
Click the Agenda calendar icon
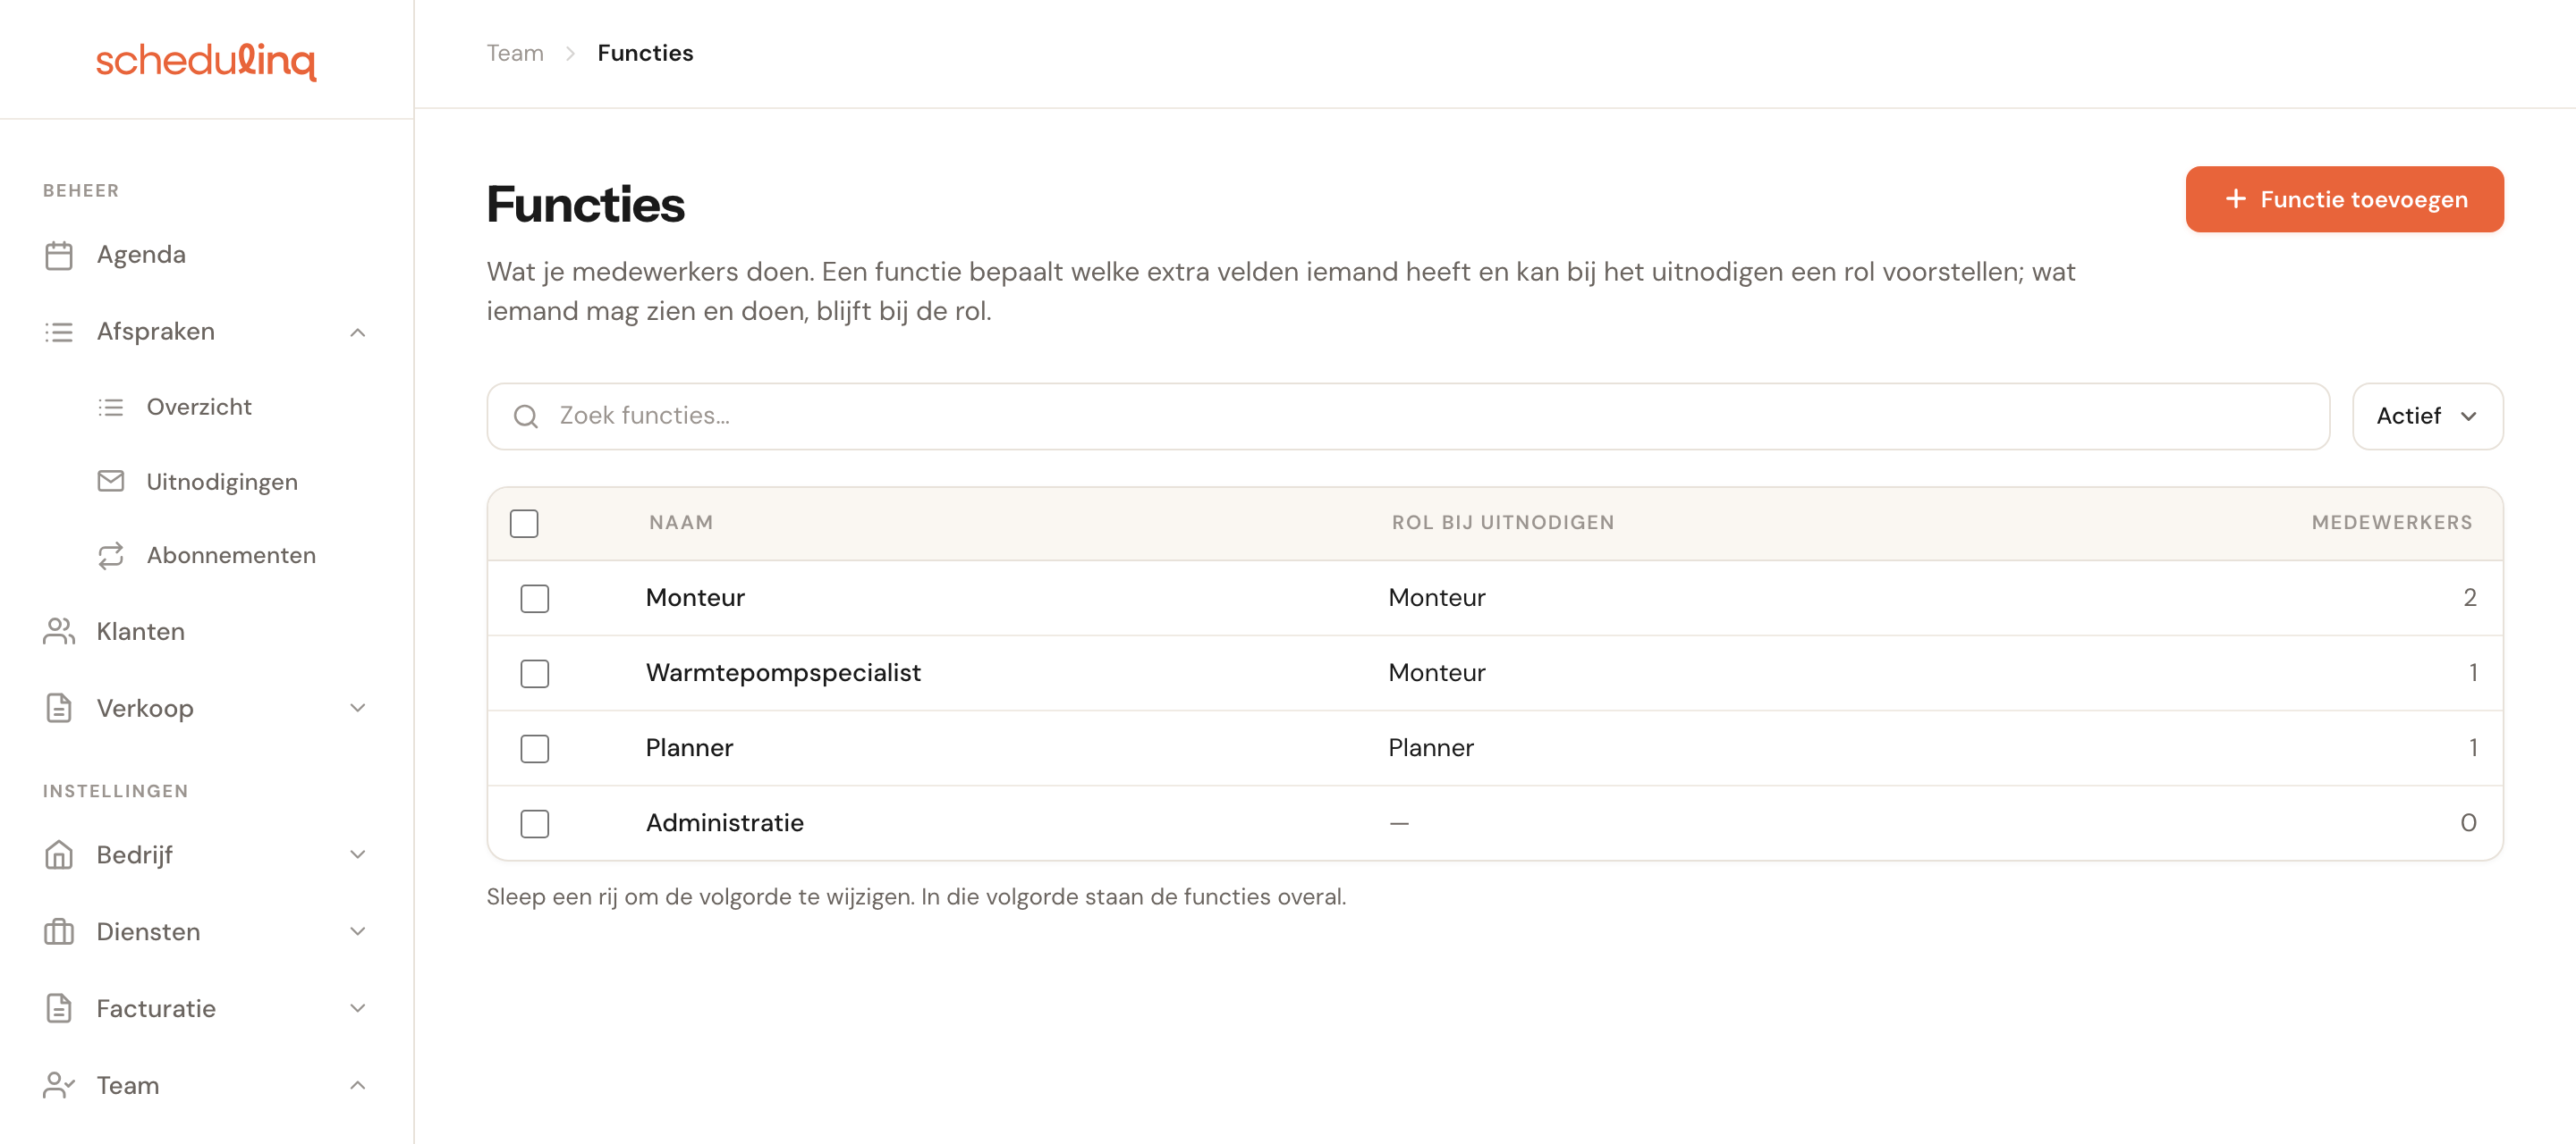click(x=59, y=256)
